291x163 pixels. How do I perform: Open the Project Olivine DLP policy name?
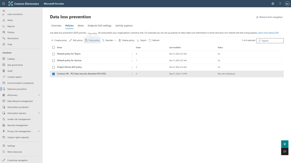click(69, 67)
